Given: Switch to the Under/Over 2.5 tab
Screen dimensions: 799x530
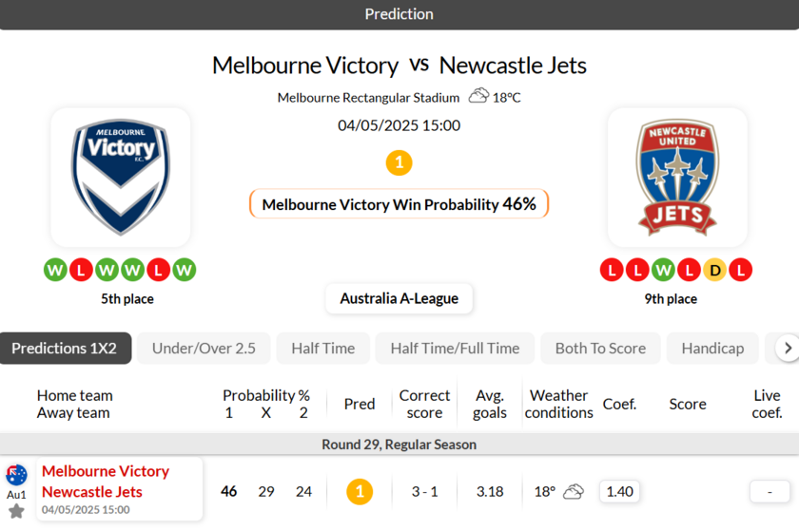Looking at the screenshot, I should tap(204, 349).
